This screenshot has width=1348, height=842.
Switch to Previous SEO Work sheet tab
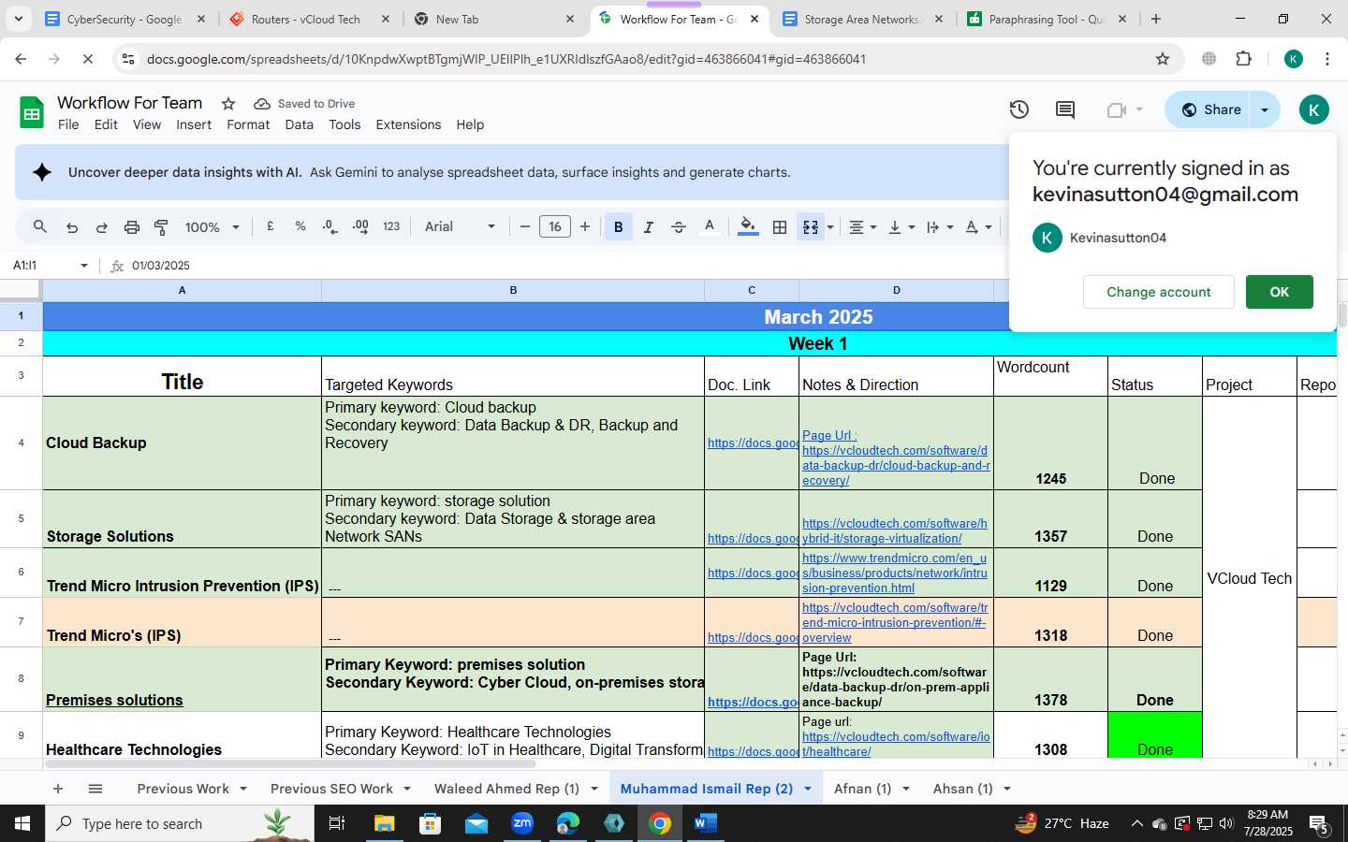(x=331, y=789)
